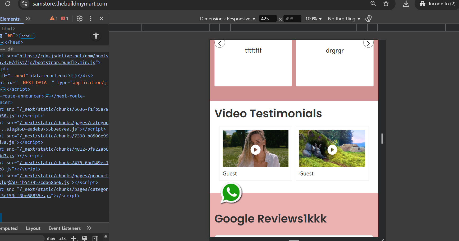459x241 pixels.
Task: Toggle the .cls element classes panel
Action: point(62,238)
